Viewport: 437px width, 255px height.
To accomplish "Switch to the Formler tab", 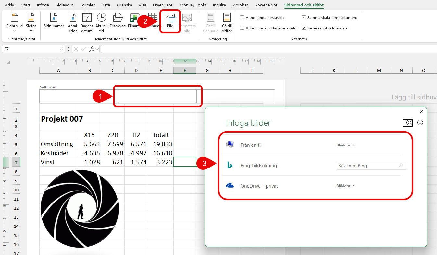I will [87, 5].
